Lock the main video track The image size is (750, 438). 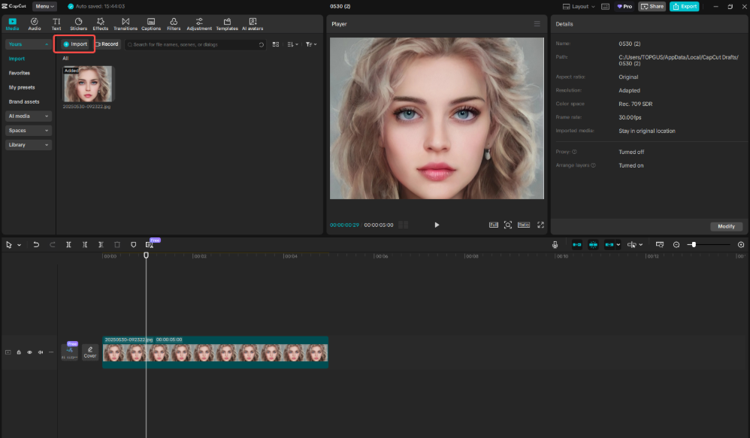(x=19, y=352)
